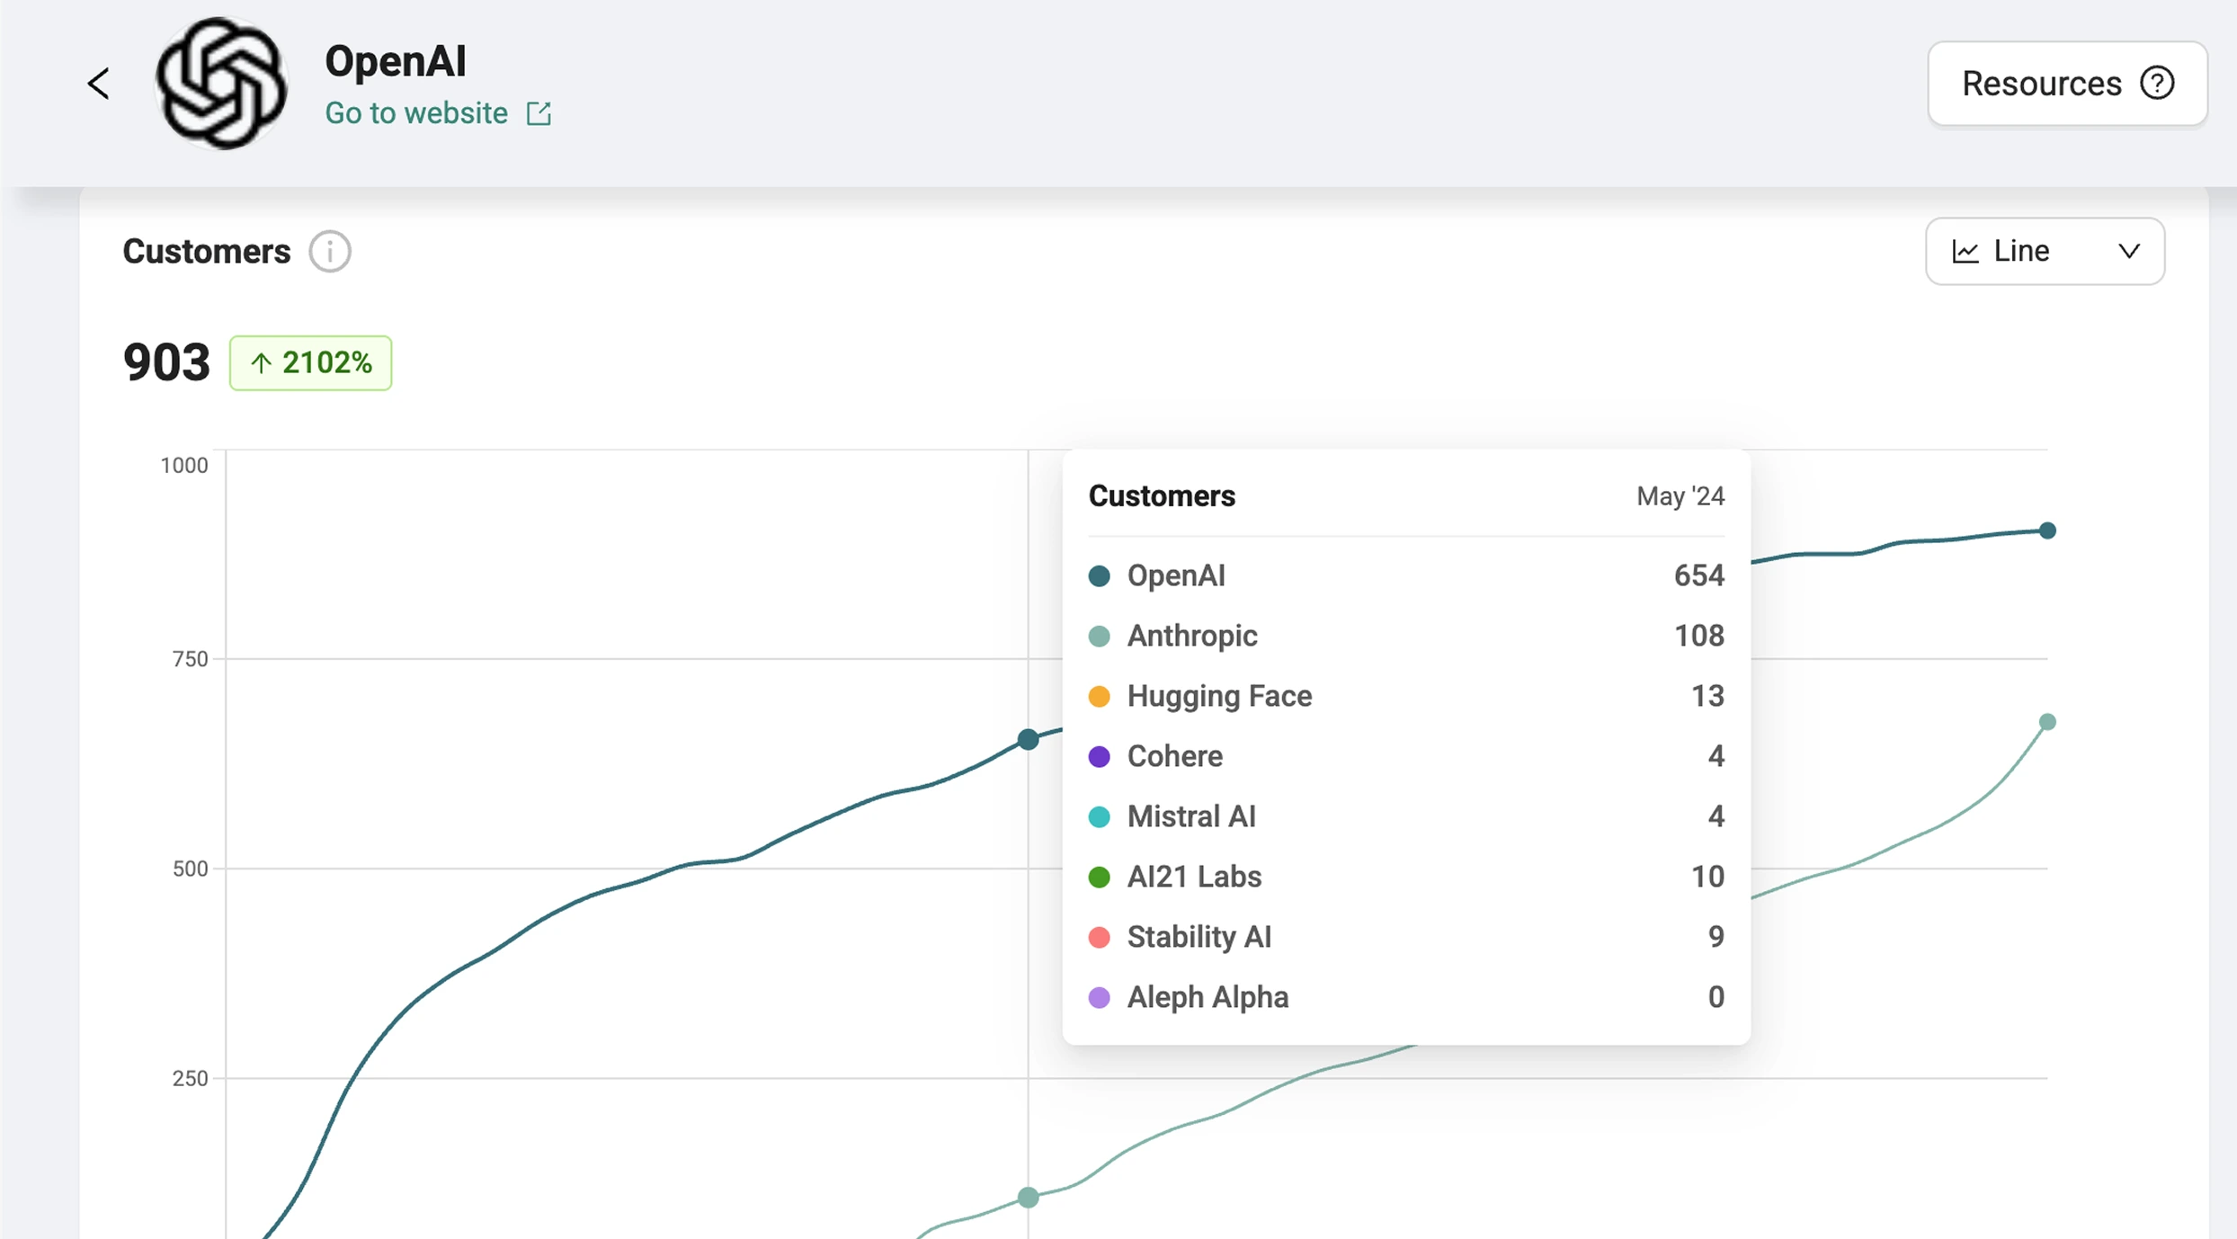Click the OpenAI value 654

1698,575
